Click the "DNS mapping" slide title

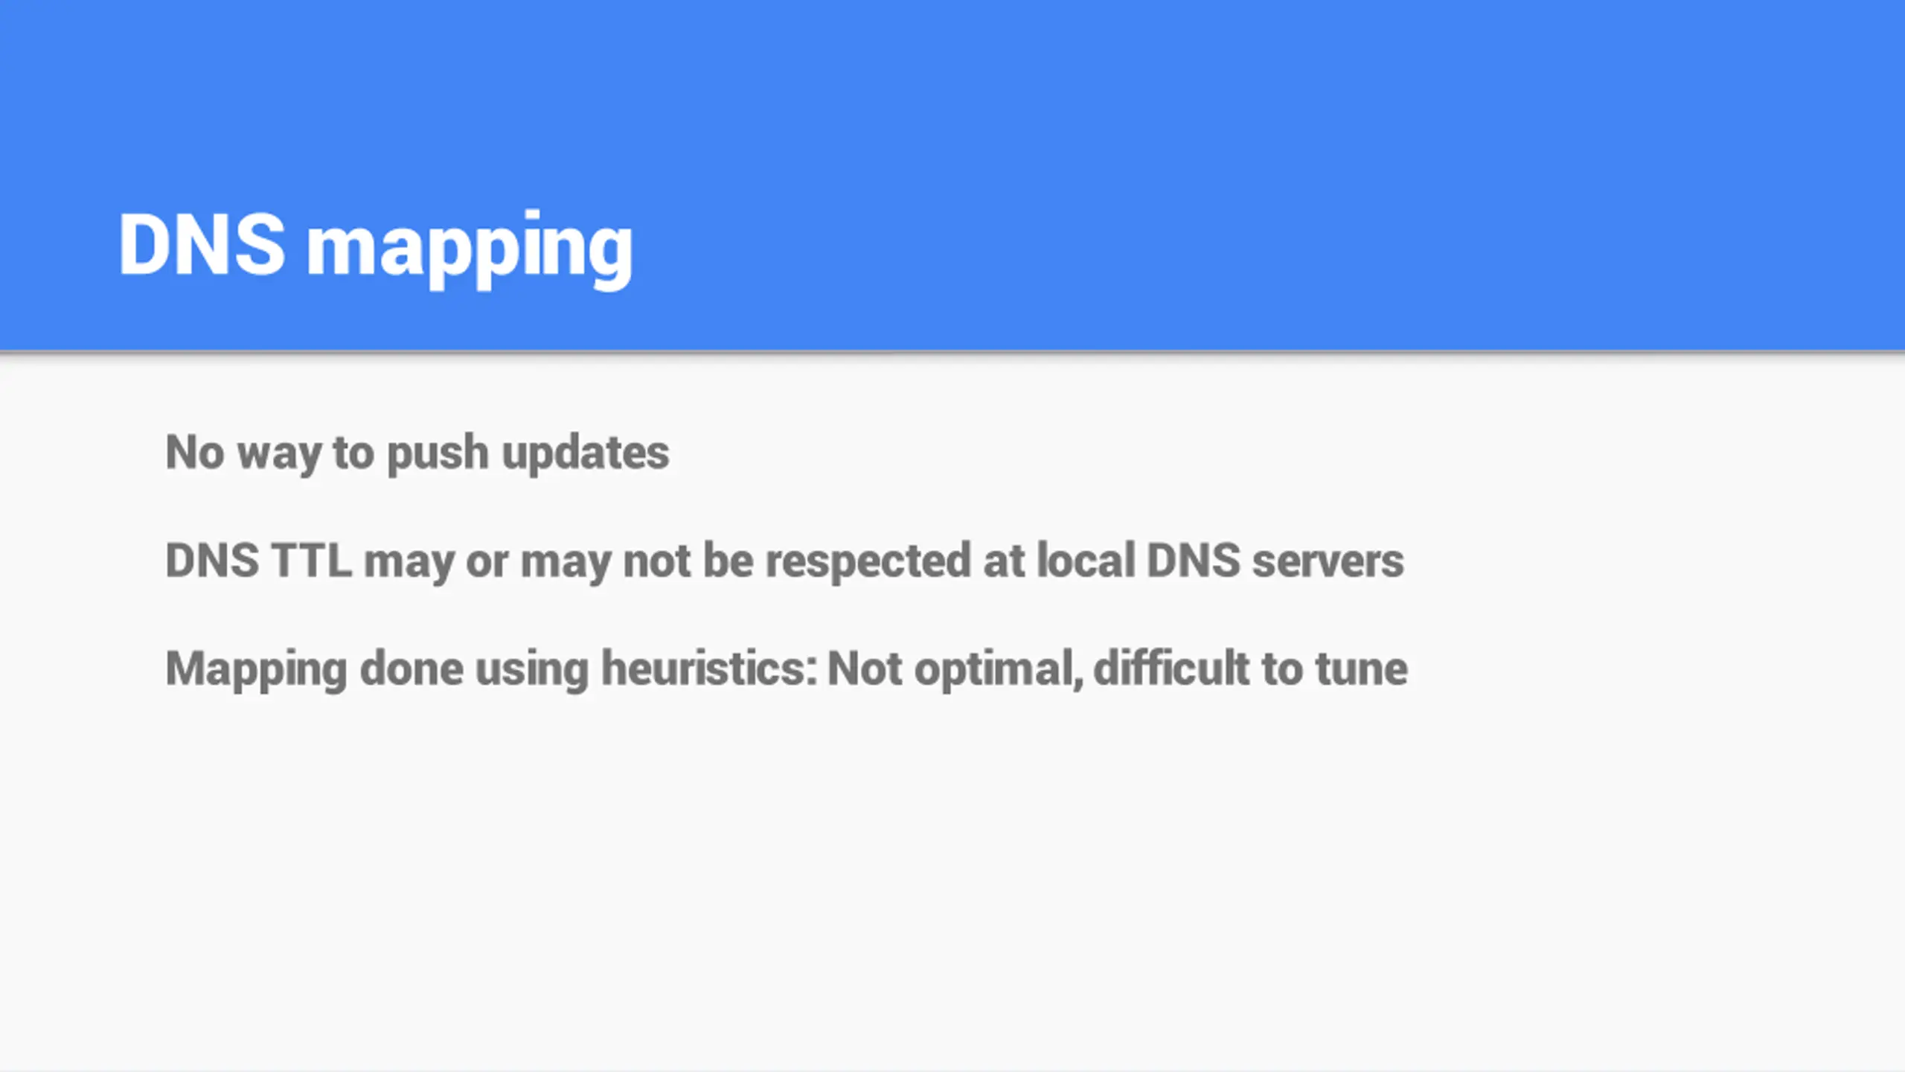376,247
